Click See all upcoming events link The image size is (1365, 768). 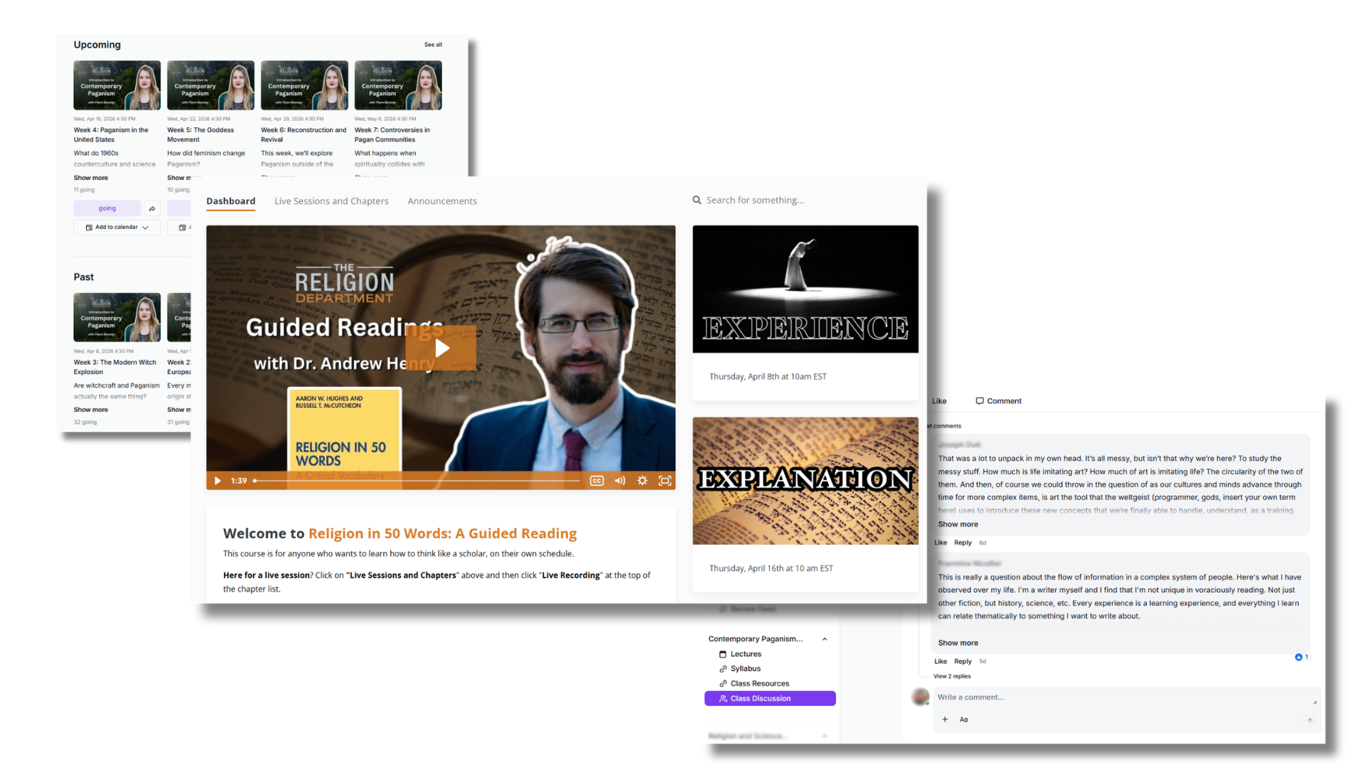click(433, 45)
